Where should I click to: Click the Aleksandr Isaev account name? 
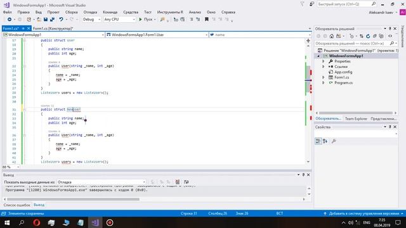[x=381, y=13]
